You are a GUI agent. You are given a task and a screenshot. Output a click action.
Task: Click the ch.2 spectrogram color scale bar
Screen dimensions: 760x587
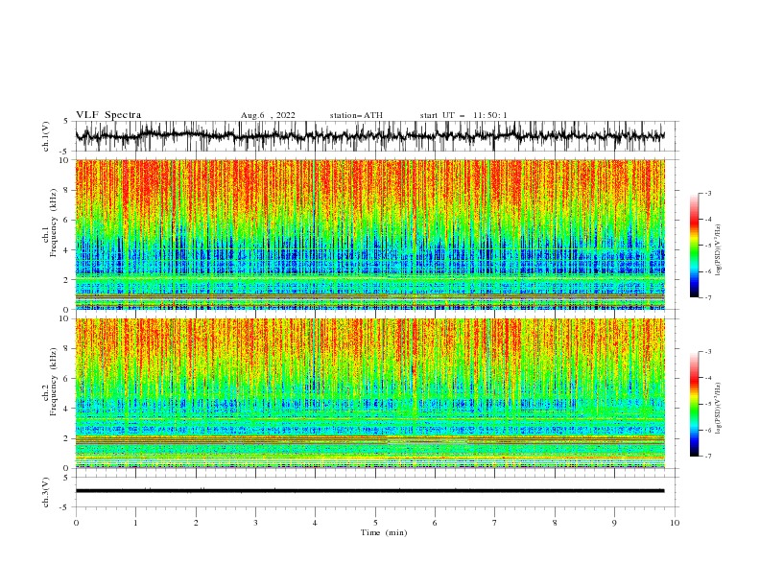pos(694,404)
